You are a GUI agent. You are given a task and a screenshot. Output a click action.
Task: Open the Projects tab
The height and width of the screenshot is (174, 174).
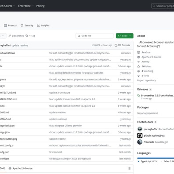(x=10, y=25)
